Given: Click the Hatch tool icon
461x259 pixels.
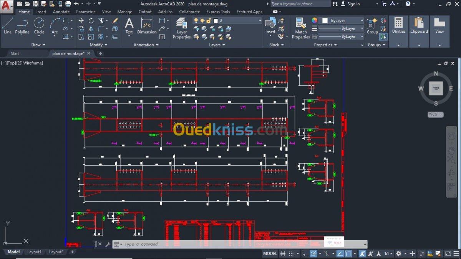Looking at the screenshot, I should (66, 37).
